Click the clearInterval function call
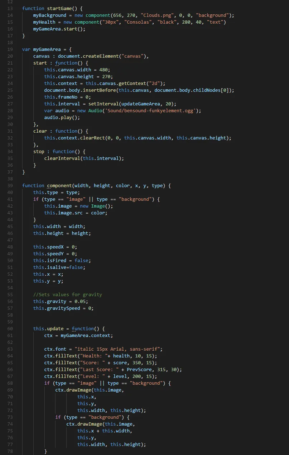The width and height of the screenshot is (289, 455). click(x=62, y=158)
